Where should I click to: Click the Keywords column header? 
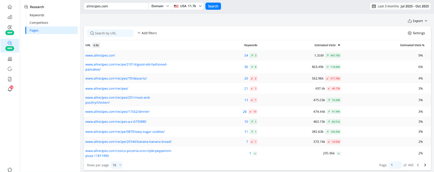coord(251,45)
